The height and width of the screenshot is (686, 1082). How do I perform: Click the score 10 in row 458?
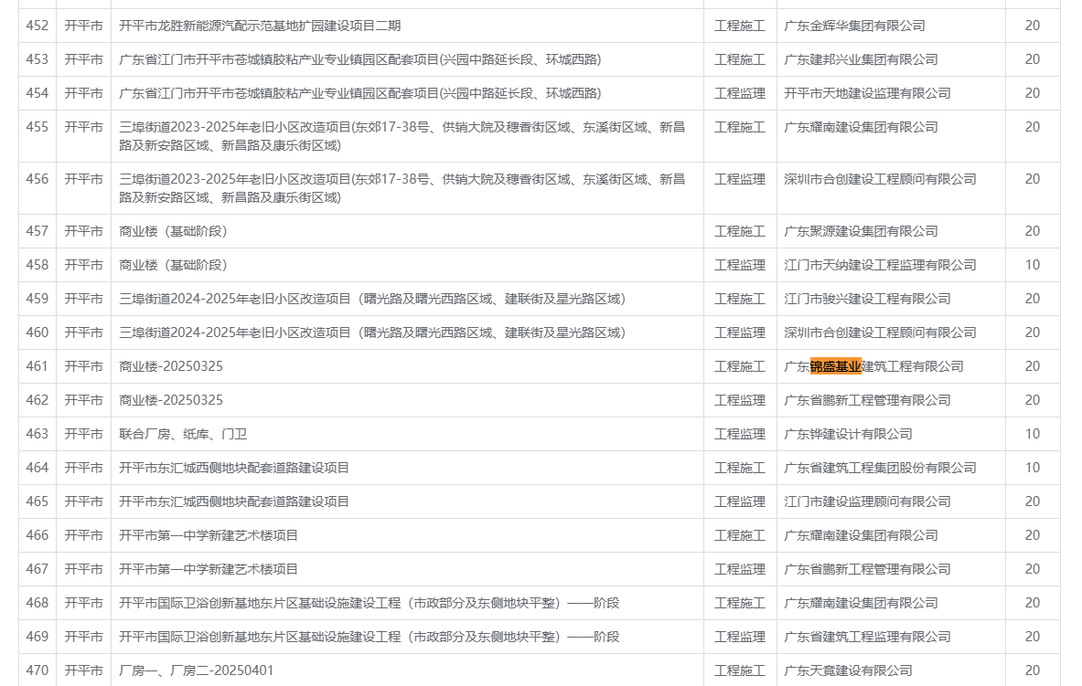pyautogui.click(x=1032, y=265)
